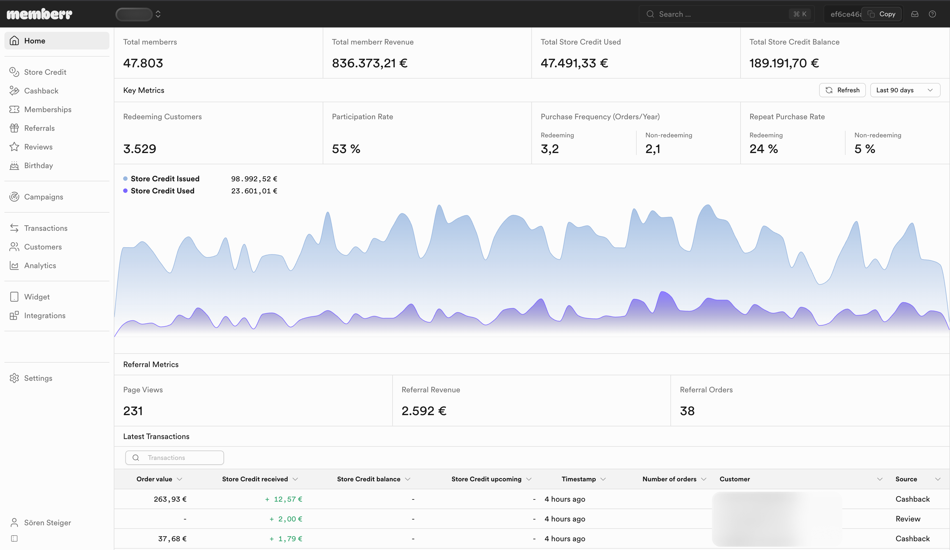Collapse sidebar using bottom-left panel icon
This screenshot has height=550, width=950.
tap(14, 538)
